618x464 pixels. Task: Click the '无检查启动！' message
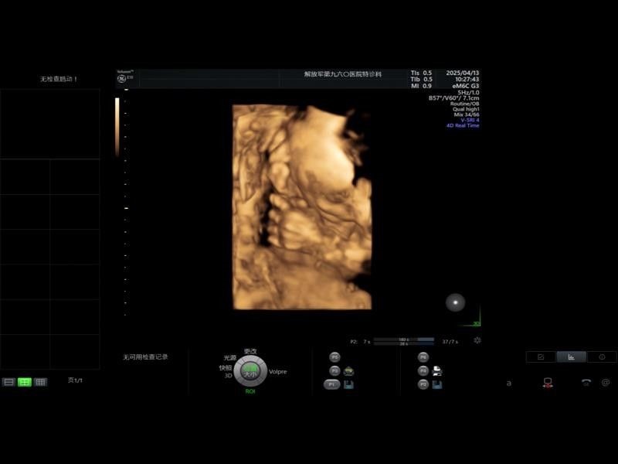pos(59,79)
